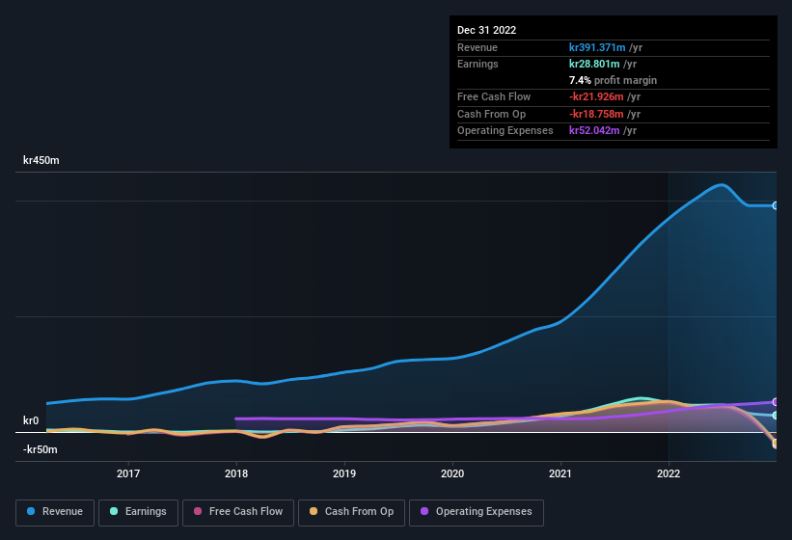The image size is (792, 540).
Task: Click the Cash From Op label in tooltip
Action: 491,114
